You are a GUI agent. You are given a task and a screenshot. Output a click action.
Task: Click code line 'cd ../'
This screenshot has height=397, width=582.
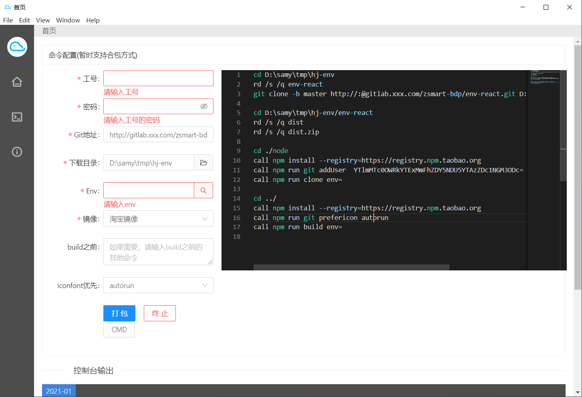(265, 198)
